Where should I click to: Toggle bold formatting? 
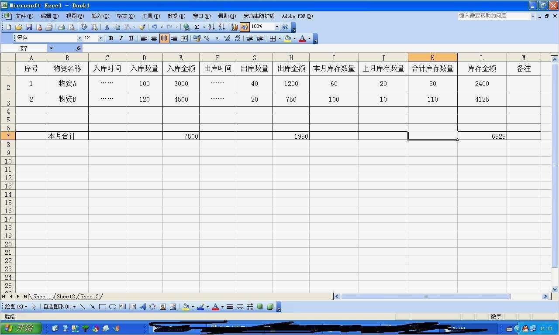click(x=111, y=38)
